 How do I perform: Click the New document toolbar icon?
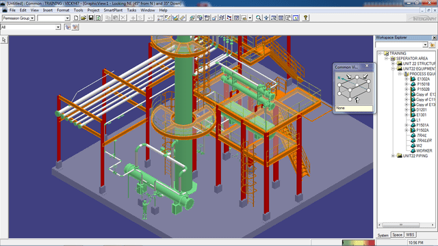(76, 18)
